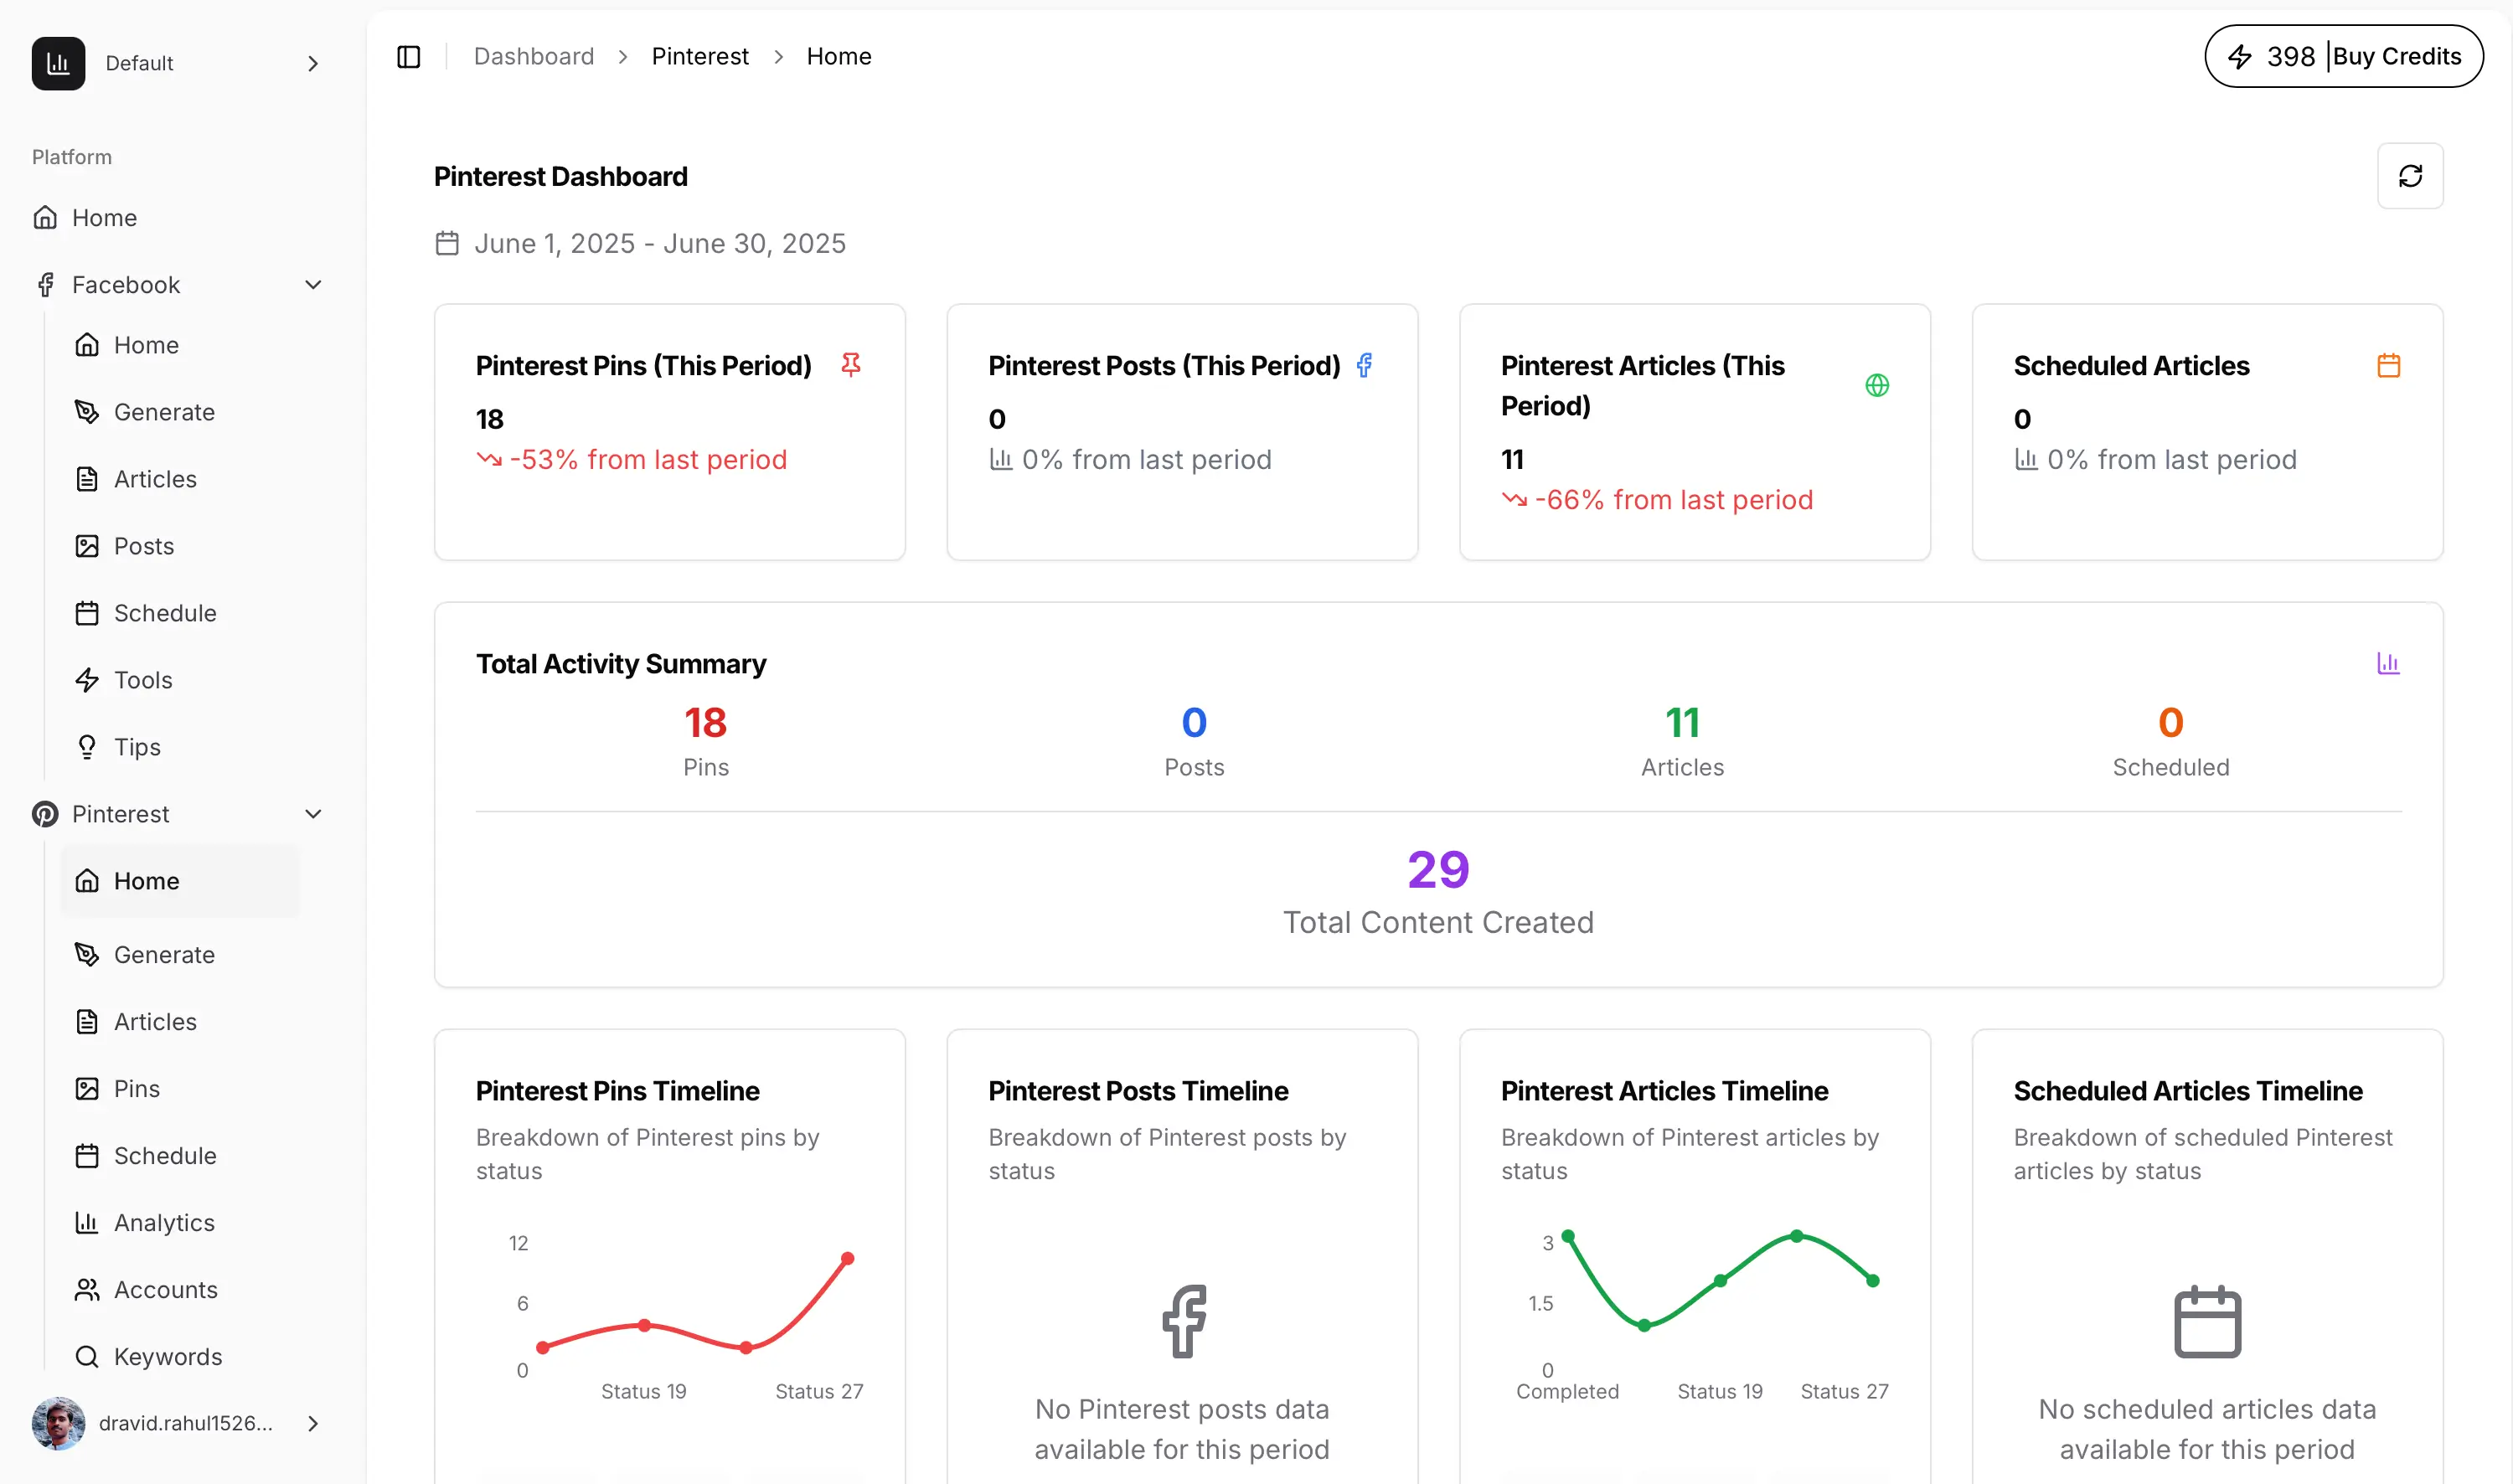Image resolution: width=2513 pixels, height=1484 pixels.
Task: Click the red 18 Pins total
Action: tap(705, 722)
